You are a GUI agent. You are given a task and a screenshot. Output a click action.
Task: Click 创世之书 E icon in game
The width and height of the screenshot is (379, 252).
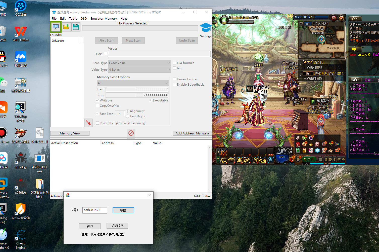click(313, 102)
